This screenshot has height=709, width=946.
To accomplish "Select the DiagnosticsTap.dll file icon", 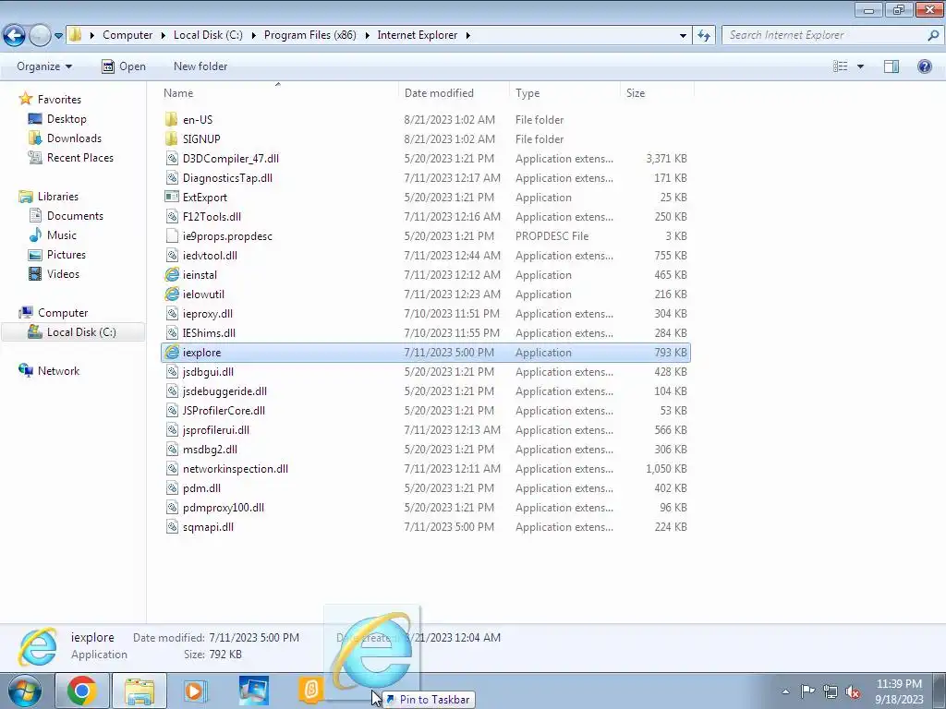I will 172,178.
